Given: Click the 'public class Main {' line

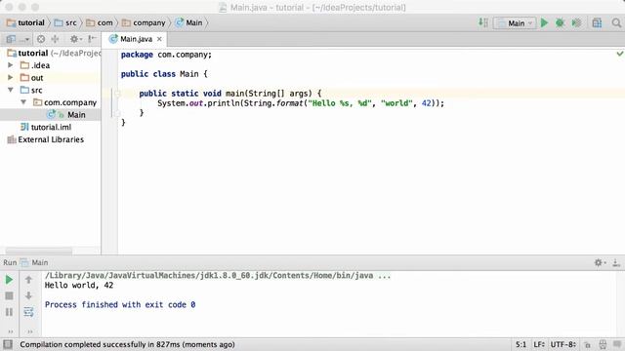Looking at the screenshot, I should click(164, 74).
